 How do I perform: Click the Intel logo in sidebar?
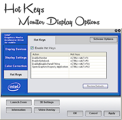(x=14, y=87)
